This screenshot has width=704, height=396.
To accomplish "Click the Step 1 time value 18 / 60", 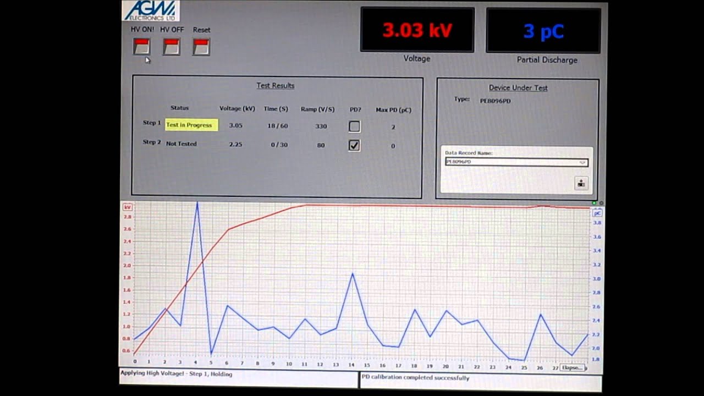I will click(277, 125).
